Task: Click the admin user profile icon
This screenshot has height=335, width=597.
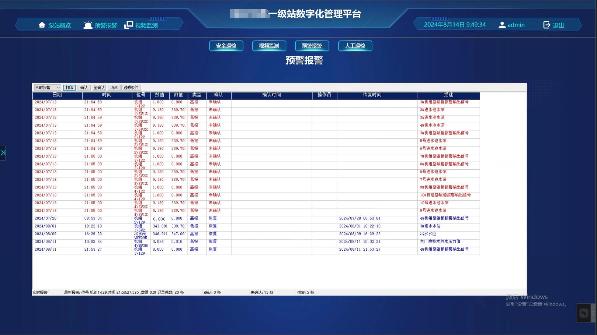Action: tap(502, 25)
